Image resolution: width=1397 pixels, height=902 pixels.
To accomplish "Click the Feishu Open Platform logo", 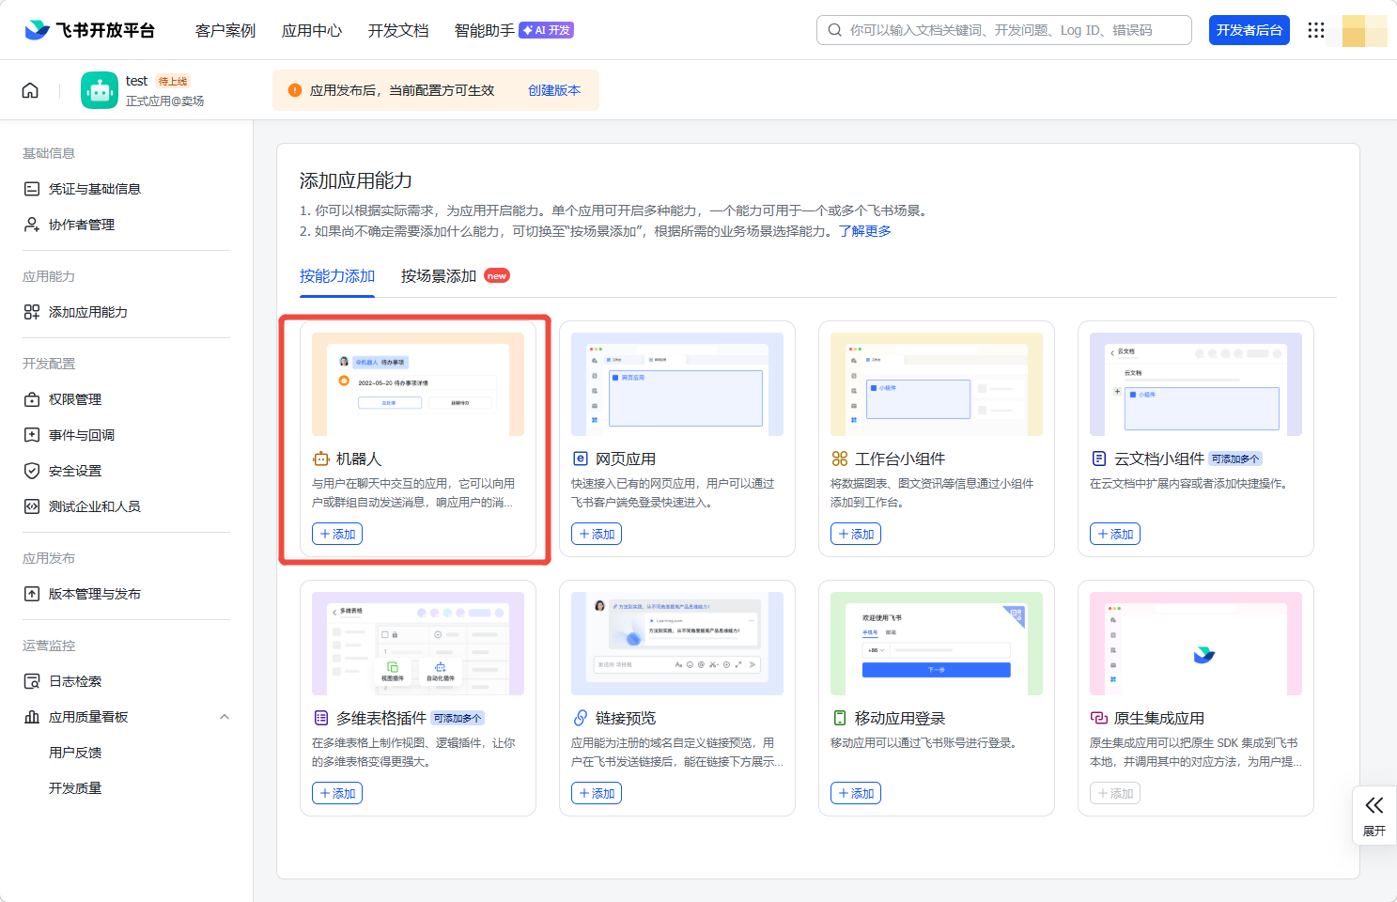I will point(90,30).
